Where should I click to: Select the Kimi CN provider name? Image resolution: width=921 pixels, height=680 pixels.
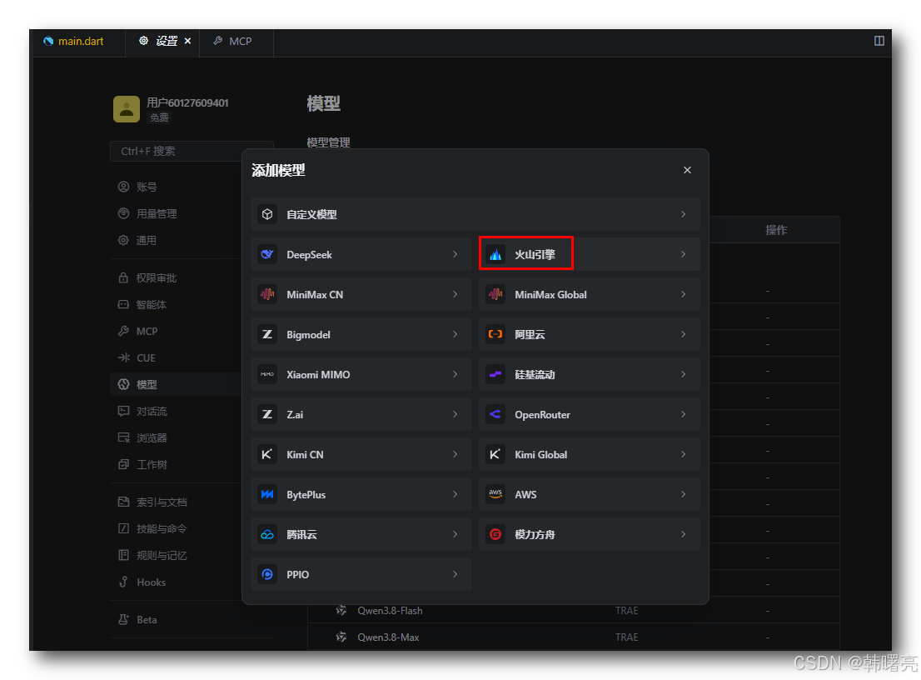(305, 454)
